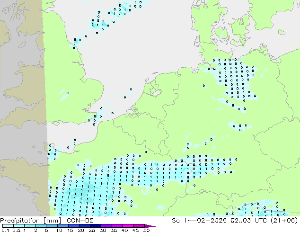This screenshot has height=232, width=300.
Task: Click legend tick label "0.5"
Action: click(17, 230)
